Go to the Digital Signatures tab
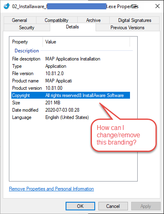The image size is (164, 214). tap(134, 20)
